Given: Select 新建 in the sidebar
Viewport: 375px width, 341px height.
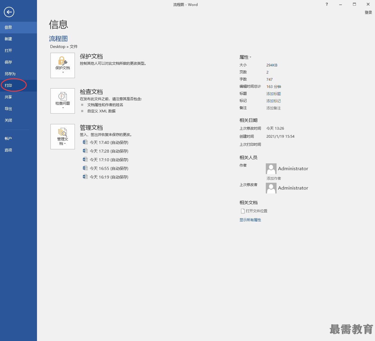Looking at the screenshot, I should tap(18, 39).
